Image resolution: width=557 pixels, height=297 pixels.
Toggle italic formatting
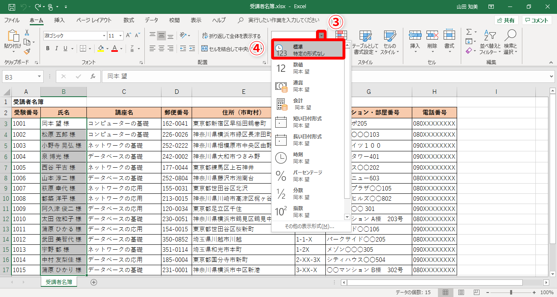(x=57, y=49)
